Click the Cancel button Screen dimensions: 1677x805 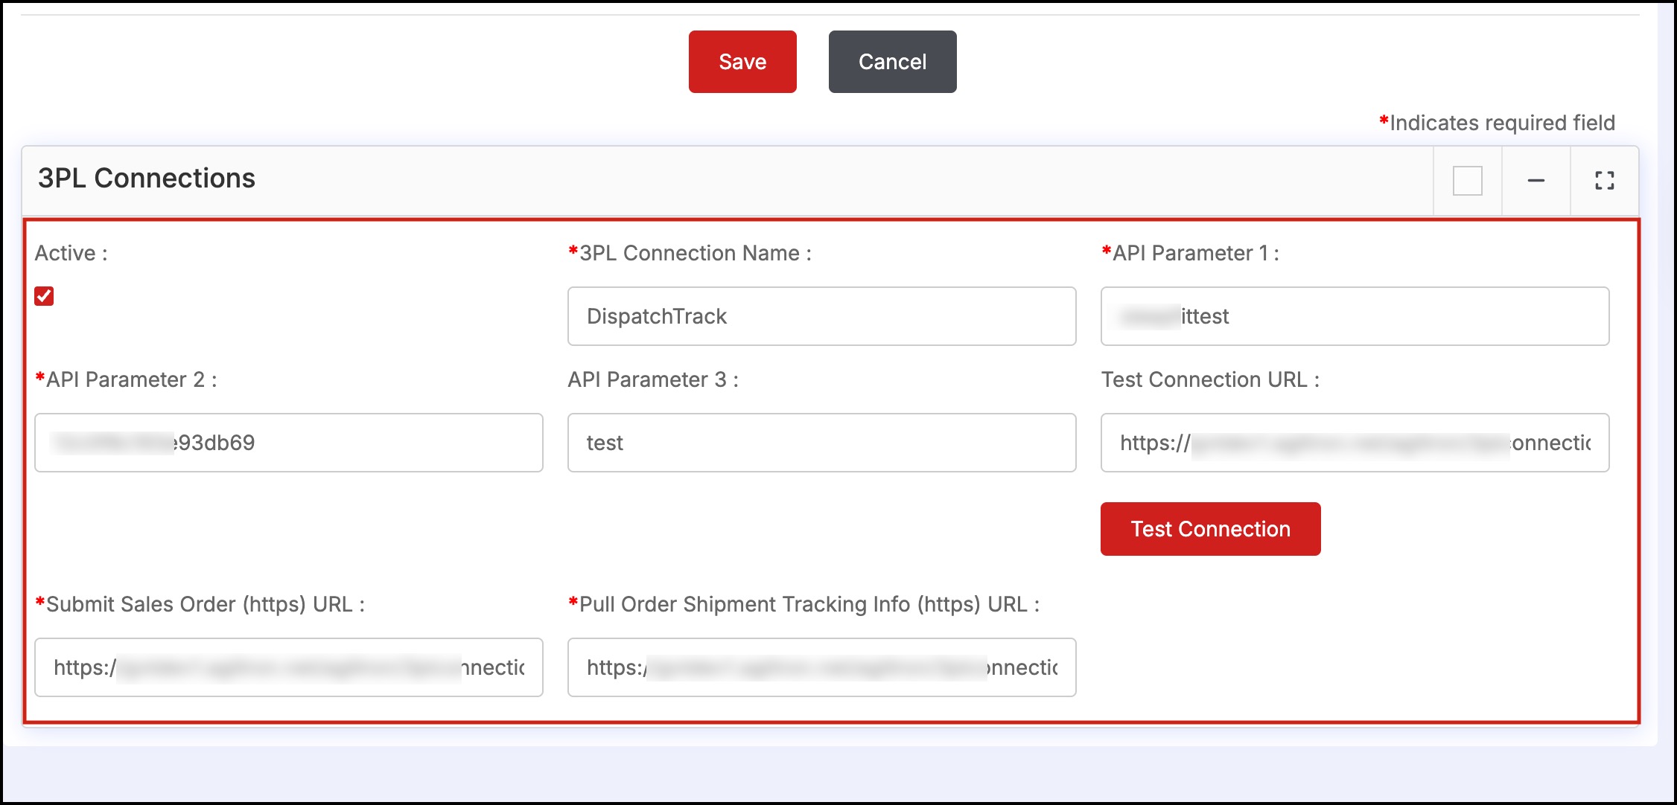891,62
